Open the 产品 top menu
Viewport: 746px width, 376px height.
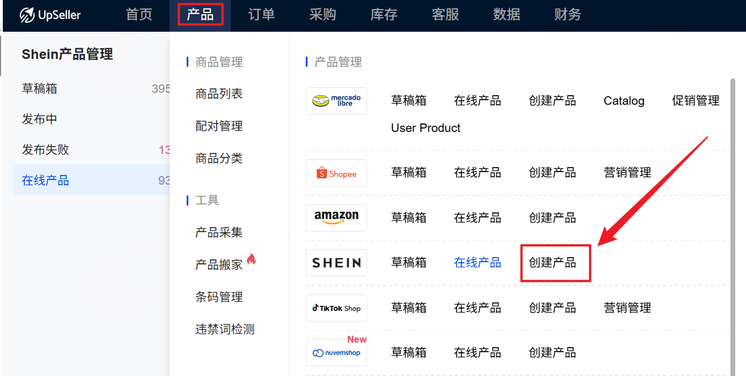coord(200,15)
